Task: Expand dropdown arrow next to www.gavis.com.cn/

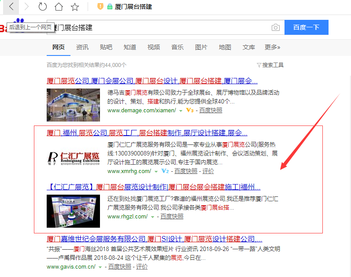Action: click(100, 267)
